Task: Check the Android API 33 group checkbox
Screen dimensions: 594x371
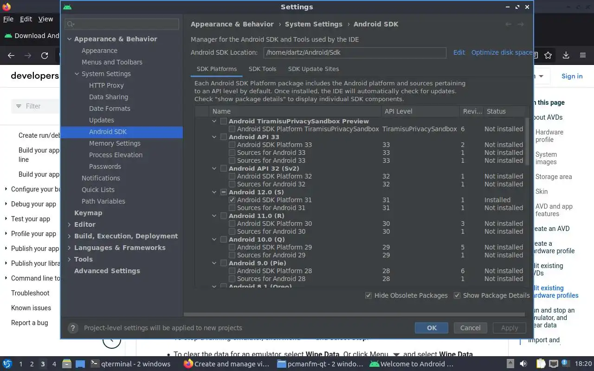Action: (224, 137)
